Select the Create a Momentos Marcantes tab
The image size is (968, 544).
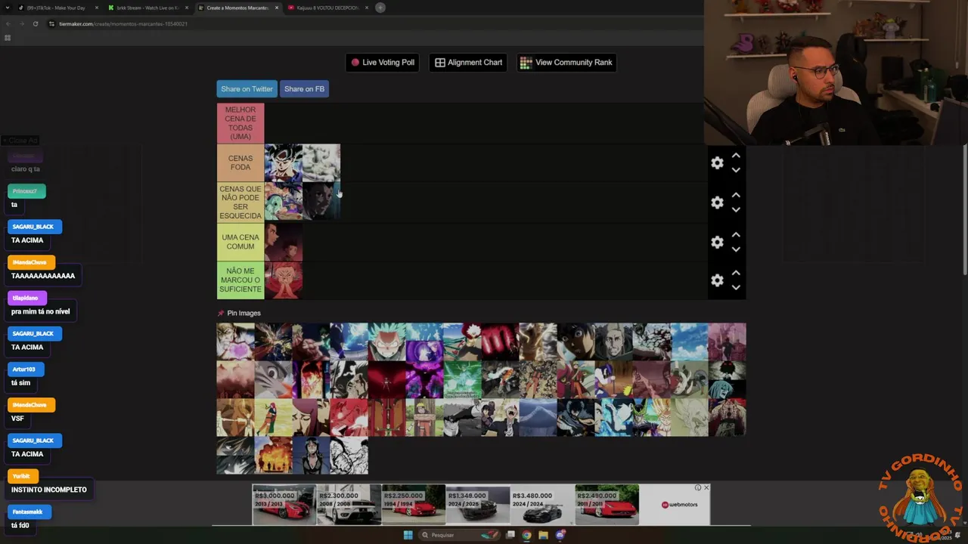[x=237, y=8]
